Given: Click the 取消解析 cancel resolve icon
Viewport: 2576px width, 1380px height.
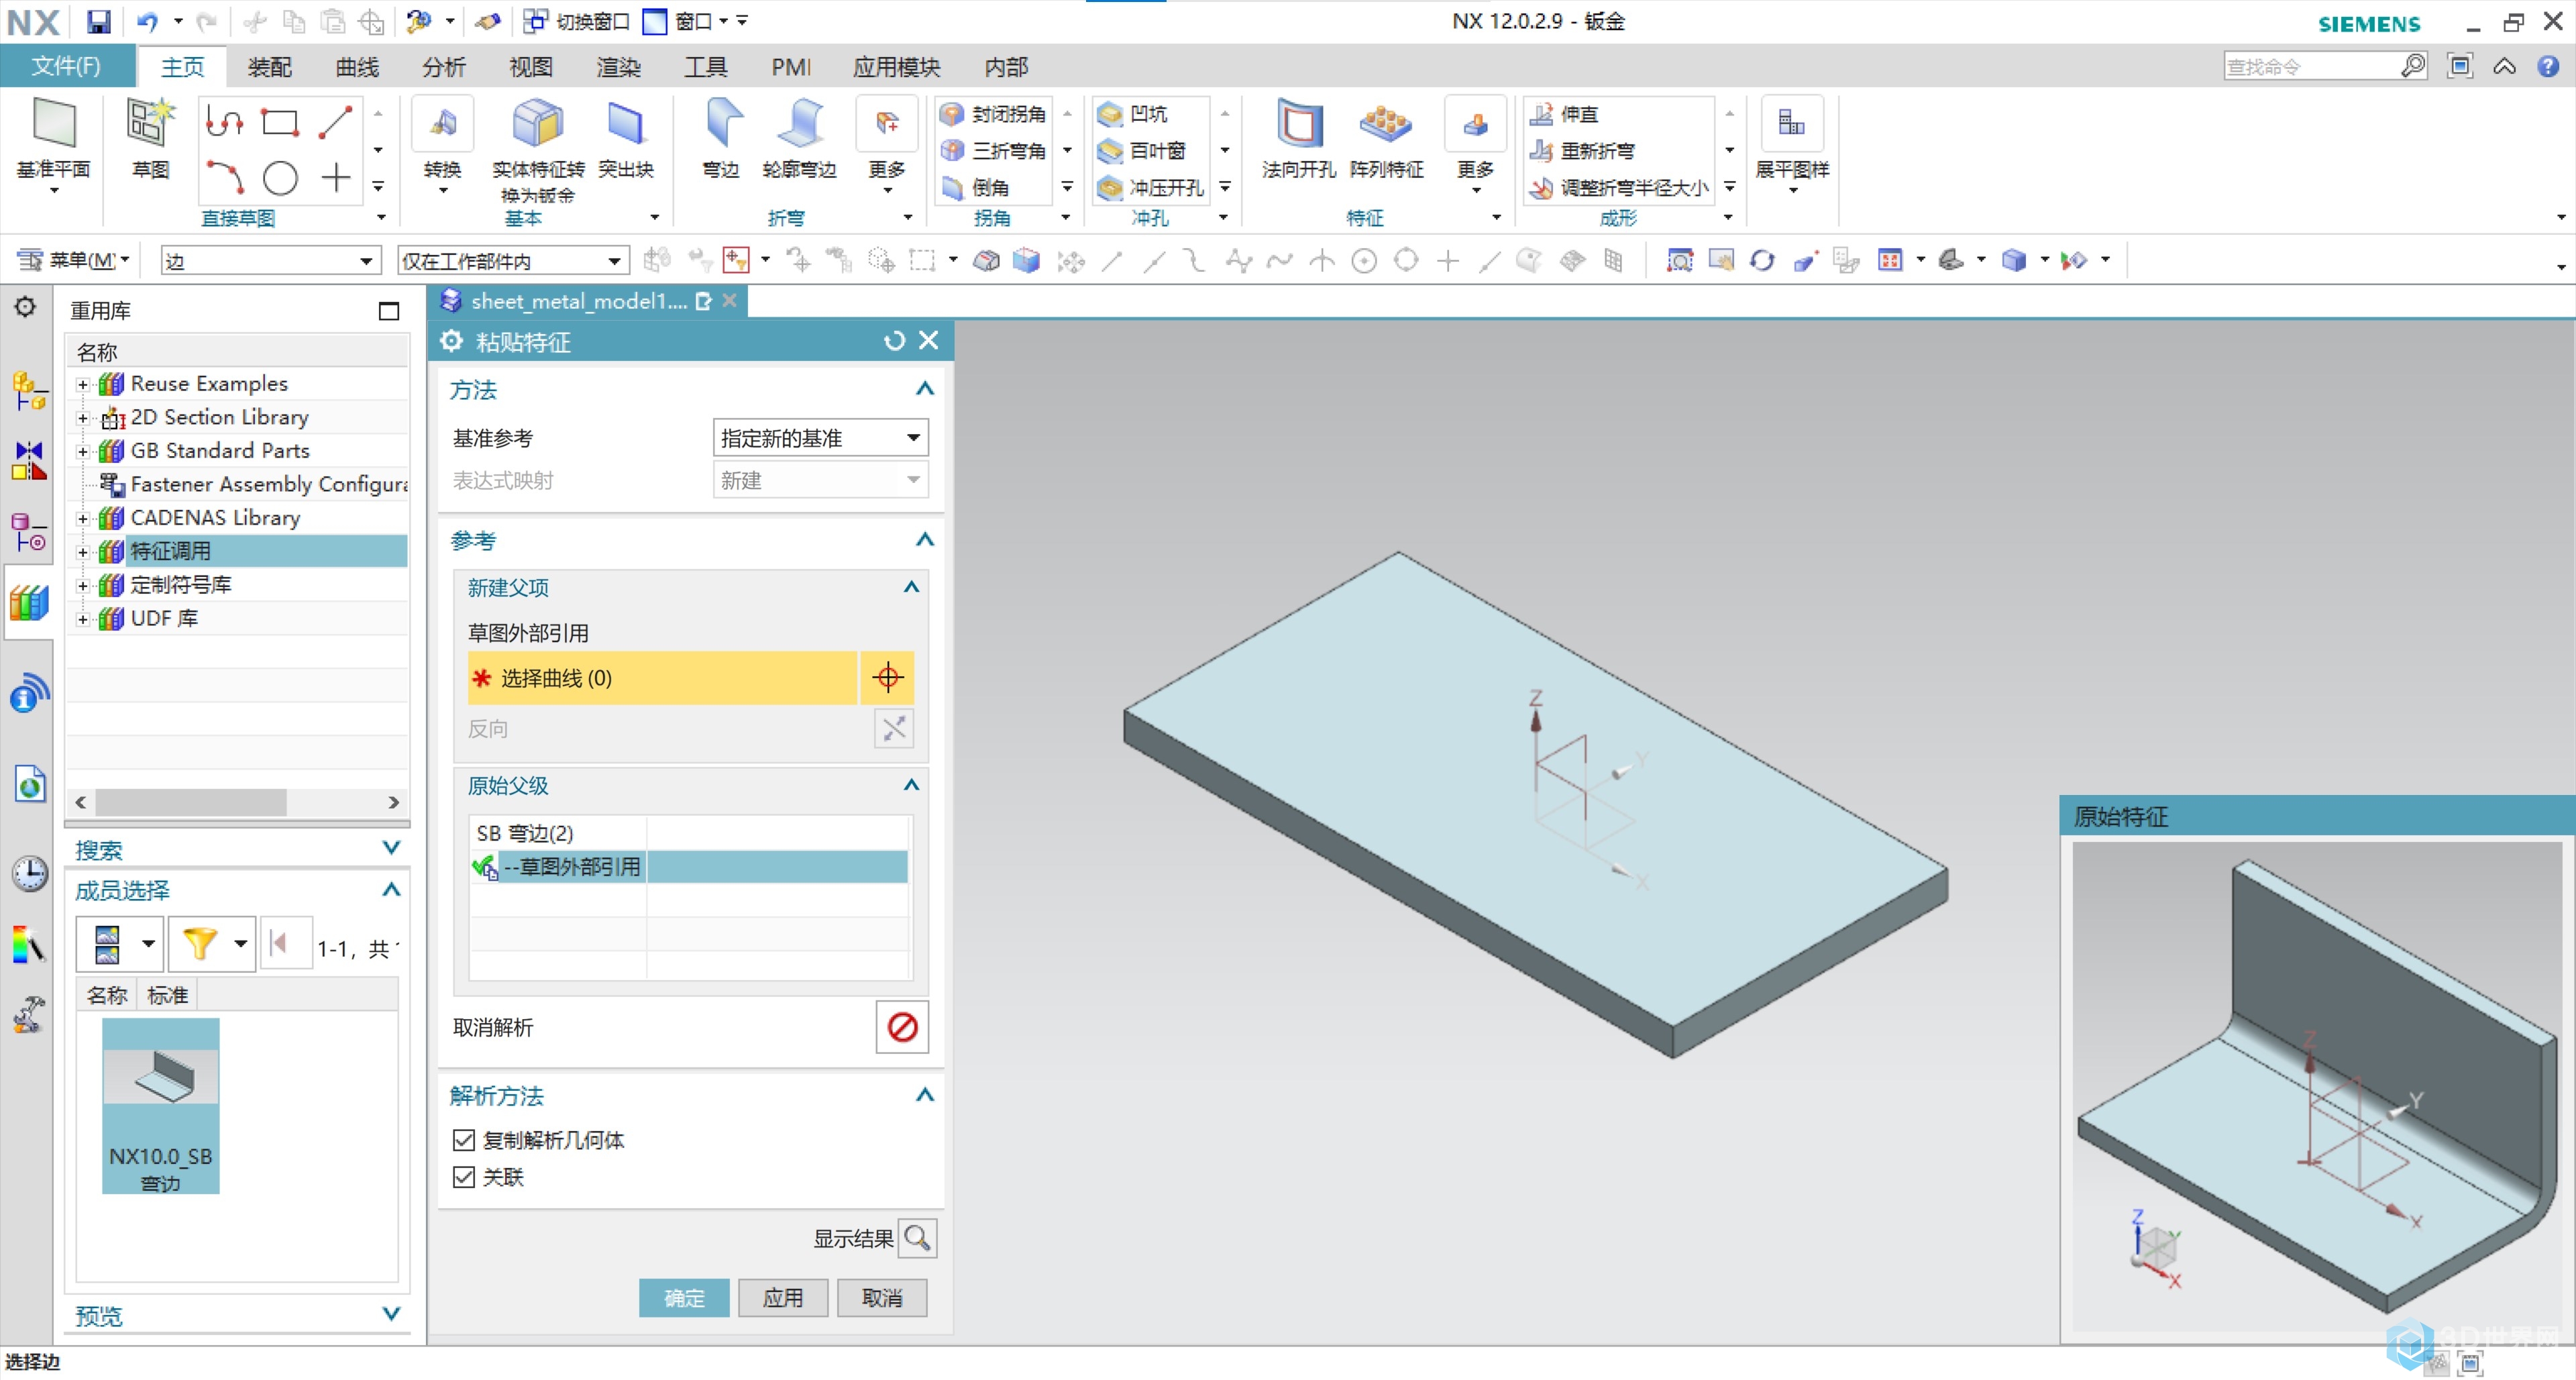Looking at the screenshot, I should 902,1027.
